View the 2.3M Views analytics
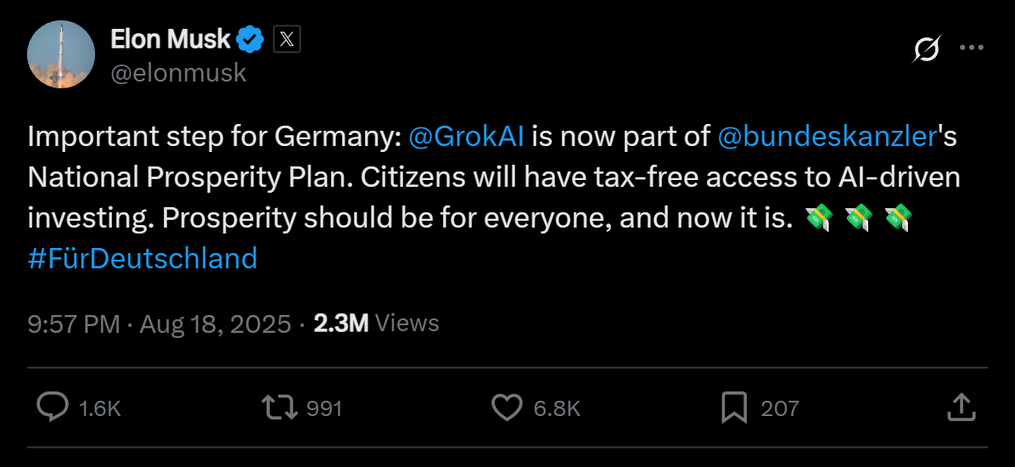Screen dimensions: 1015x467 [376, 324]
